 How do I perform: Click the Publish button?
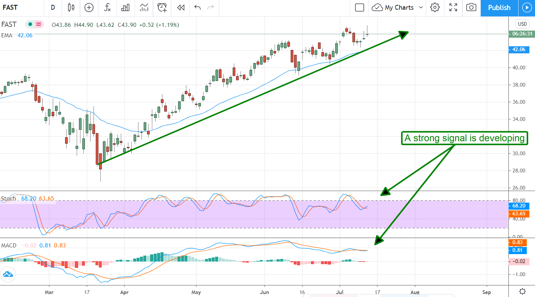[x=499, y=7]
